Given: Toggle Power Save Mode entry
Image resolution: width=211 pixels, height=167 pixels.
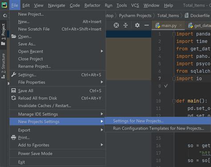Looking at the screenshot, I should coord(57,153).
